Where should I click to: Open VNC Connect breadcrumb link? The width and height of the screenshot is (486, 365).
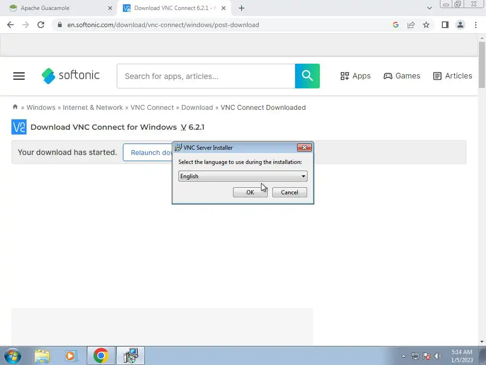152,107
